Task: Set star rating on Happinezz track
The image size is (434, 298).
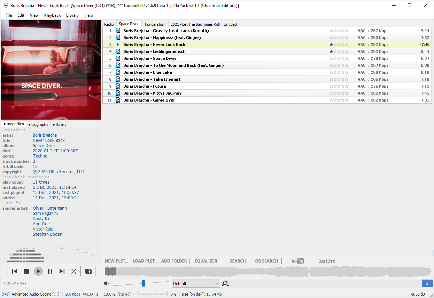Action: 339,38
